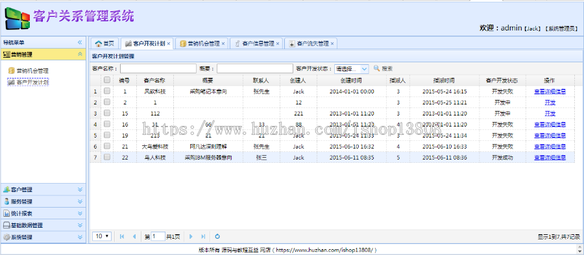This screenshot has height=255, width=584.
Task: Expand the 客户管理 section
Action: [80, 189]
